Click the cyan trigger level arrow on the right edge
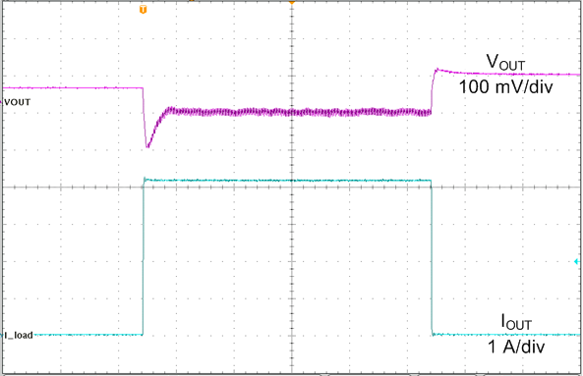Screen dimensions: 583x376 coord(577,262)
